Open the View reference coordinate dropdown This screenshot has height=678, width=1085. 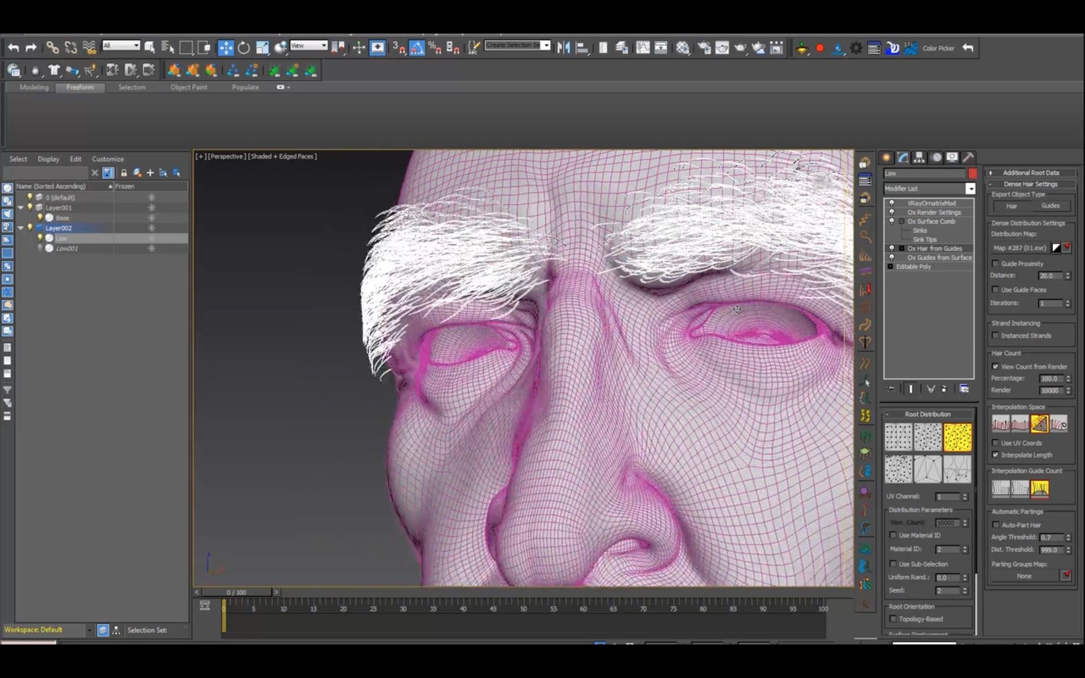click(309, 45)
